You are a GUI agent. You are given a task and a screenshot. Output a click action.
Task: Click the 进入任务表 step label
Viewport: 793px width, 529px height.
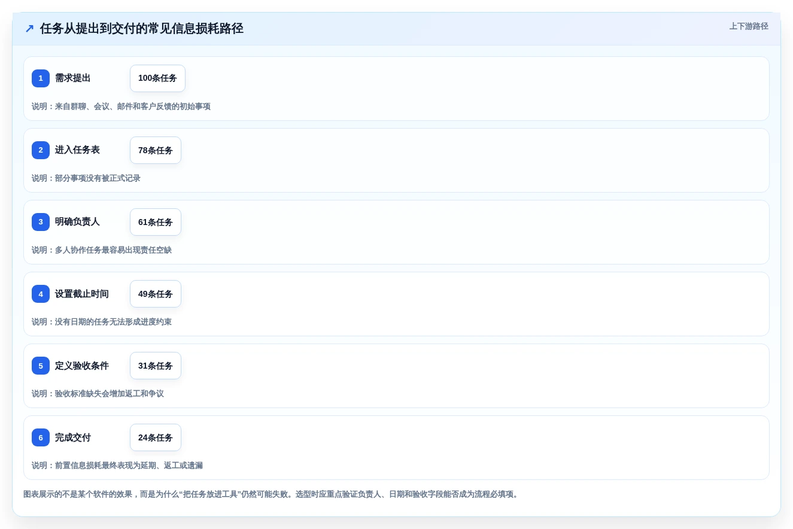click(77, 150)
